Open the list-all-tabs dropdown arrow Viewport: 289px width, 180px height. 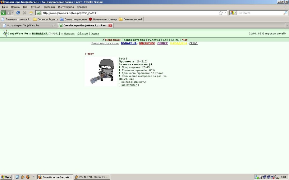point(287,25)
